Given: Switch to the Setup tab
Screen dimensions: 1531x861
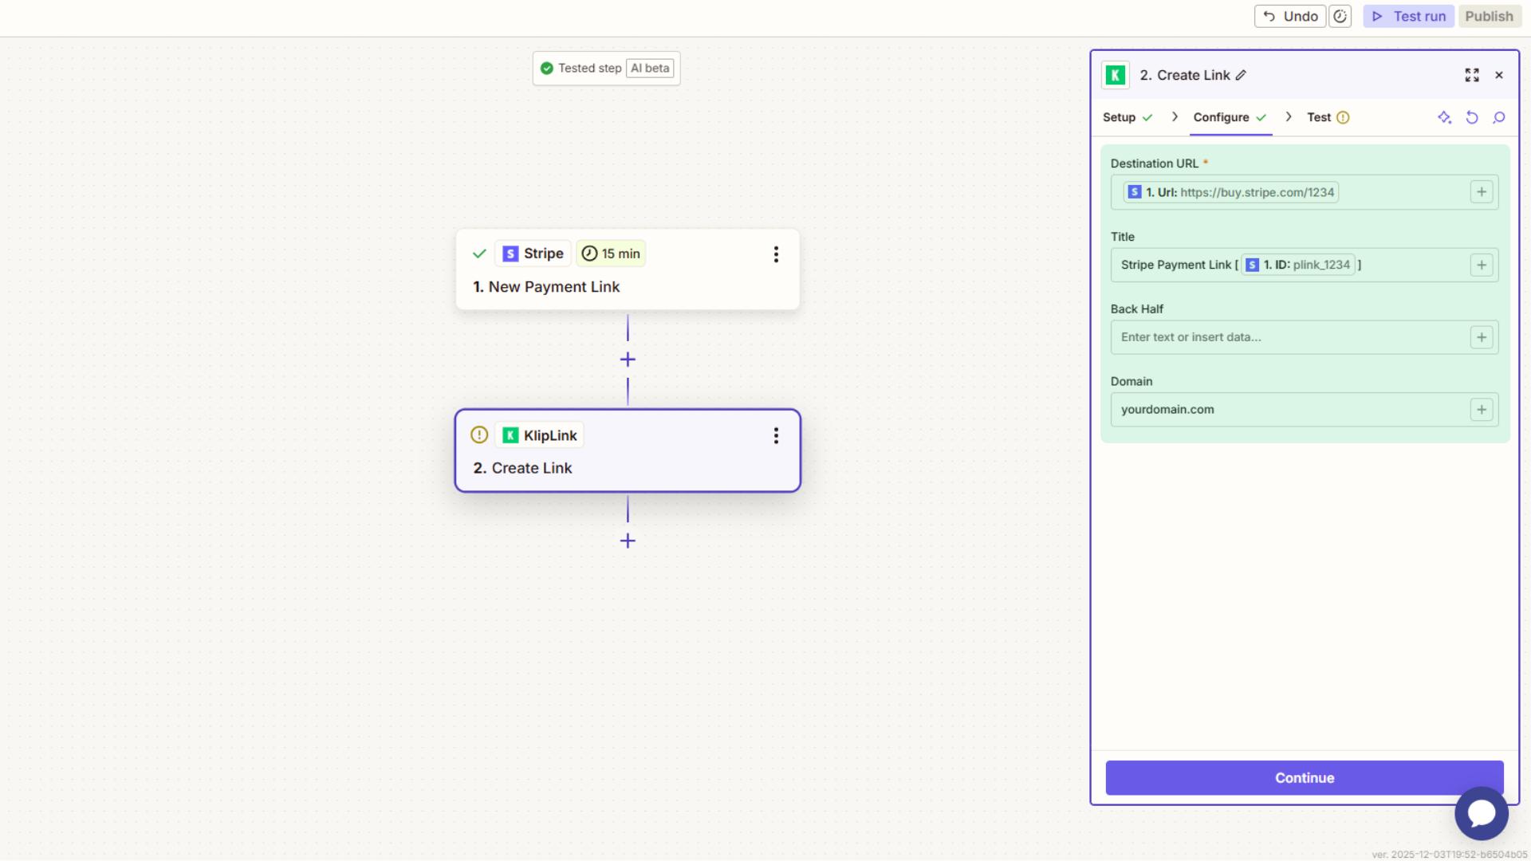Looking at the screenshot, I should coord(1120,117).
